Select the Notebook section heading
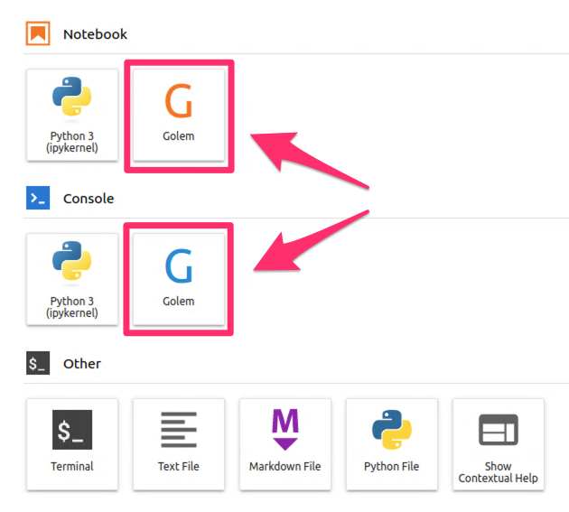This screenshot has width=569, height=512. (95, 34)
